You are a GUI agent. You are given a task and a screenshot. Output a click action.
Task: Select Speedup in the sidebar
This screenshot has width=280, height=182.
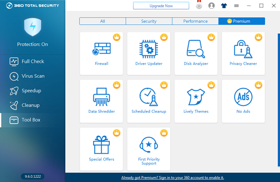pyautogui.click(x=33, y=91)
